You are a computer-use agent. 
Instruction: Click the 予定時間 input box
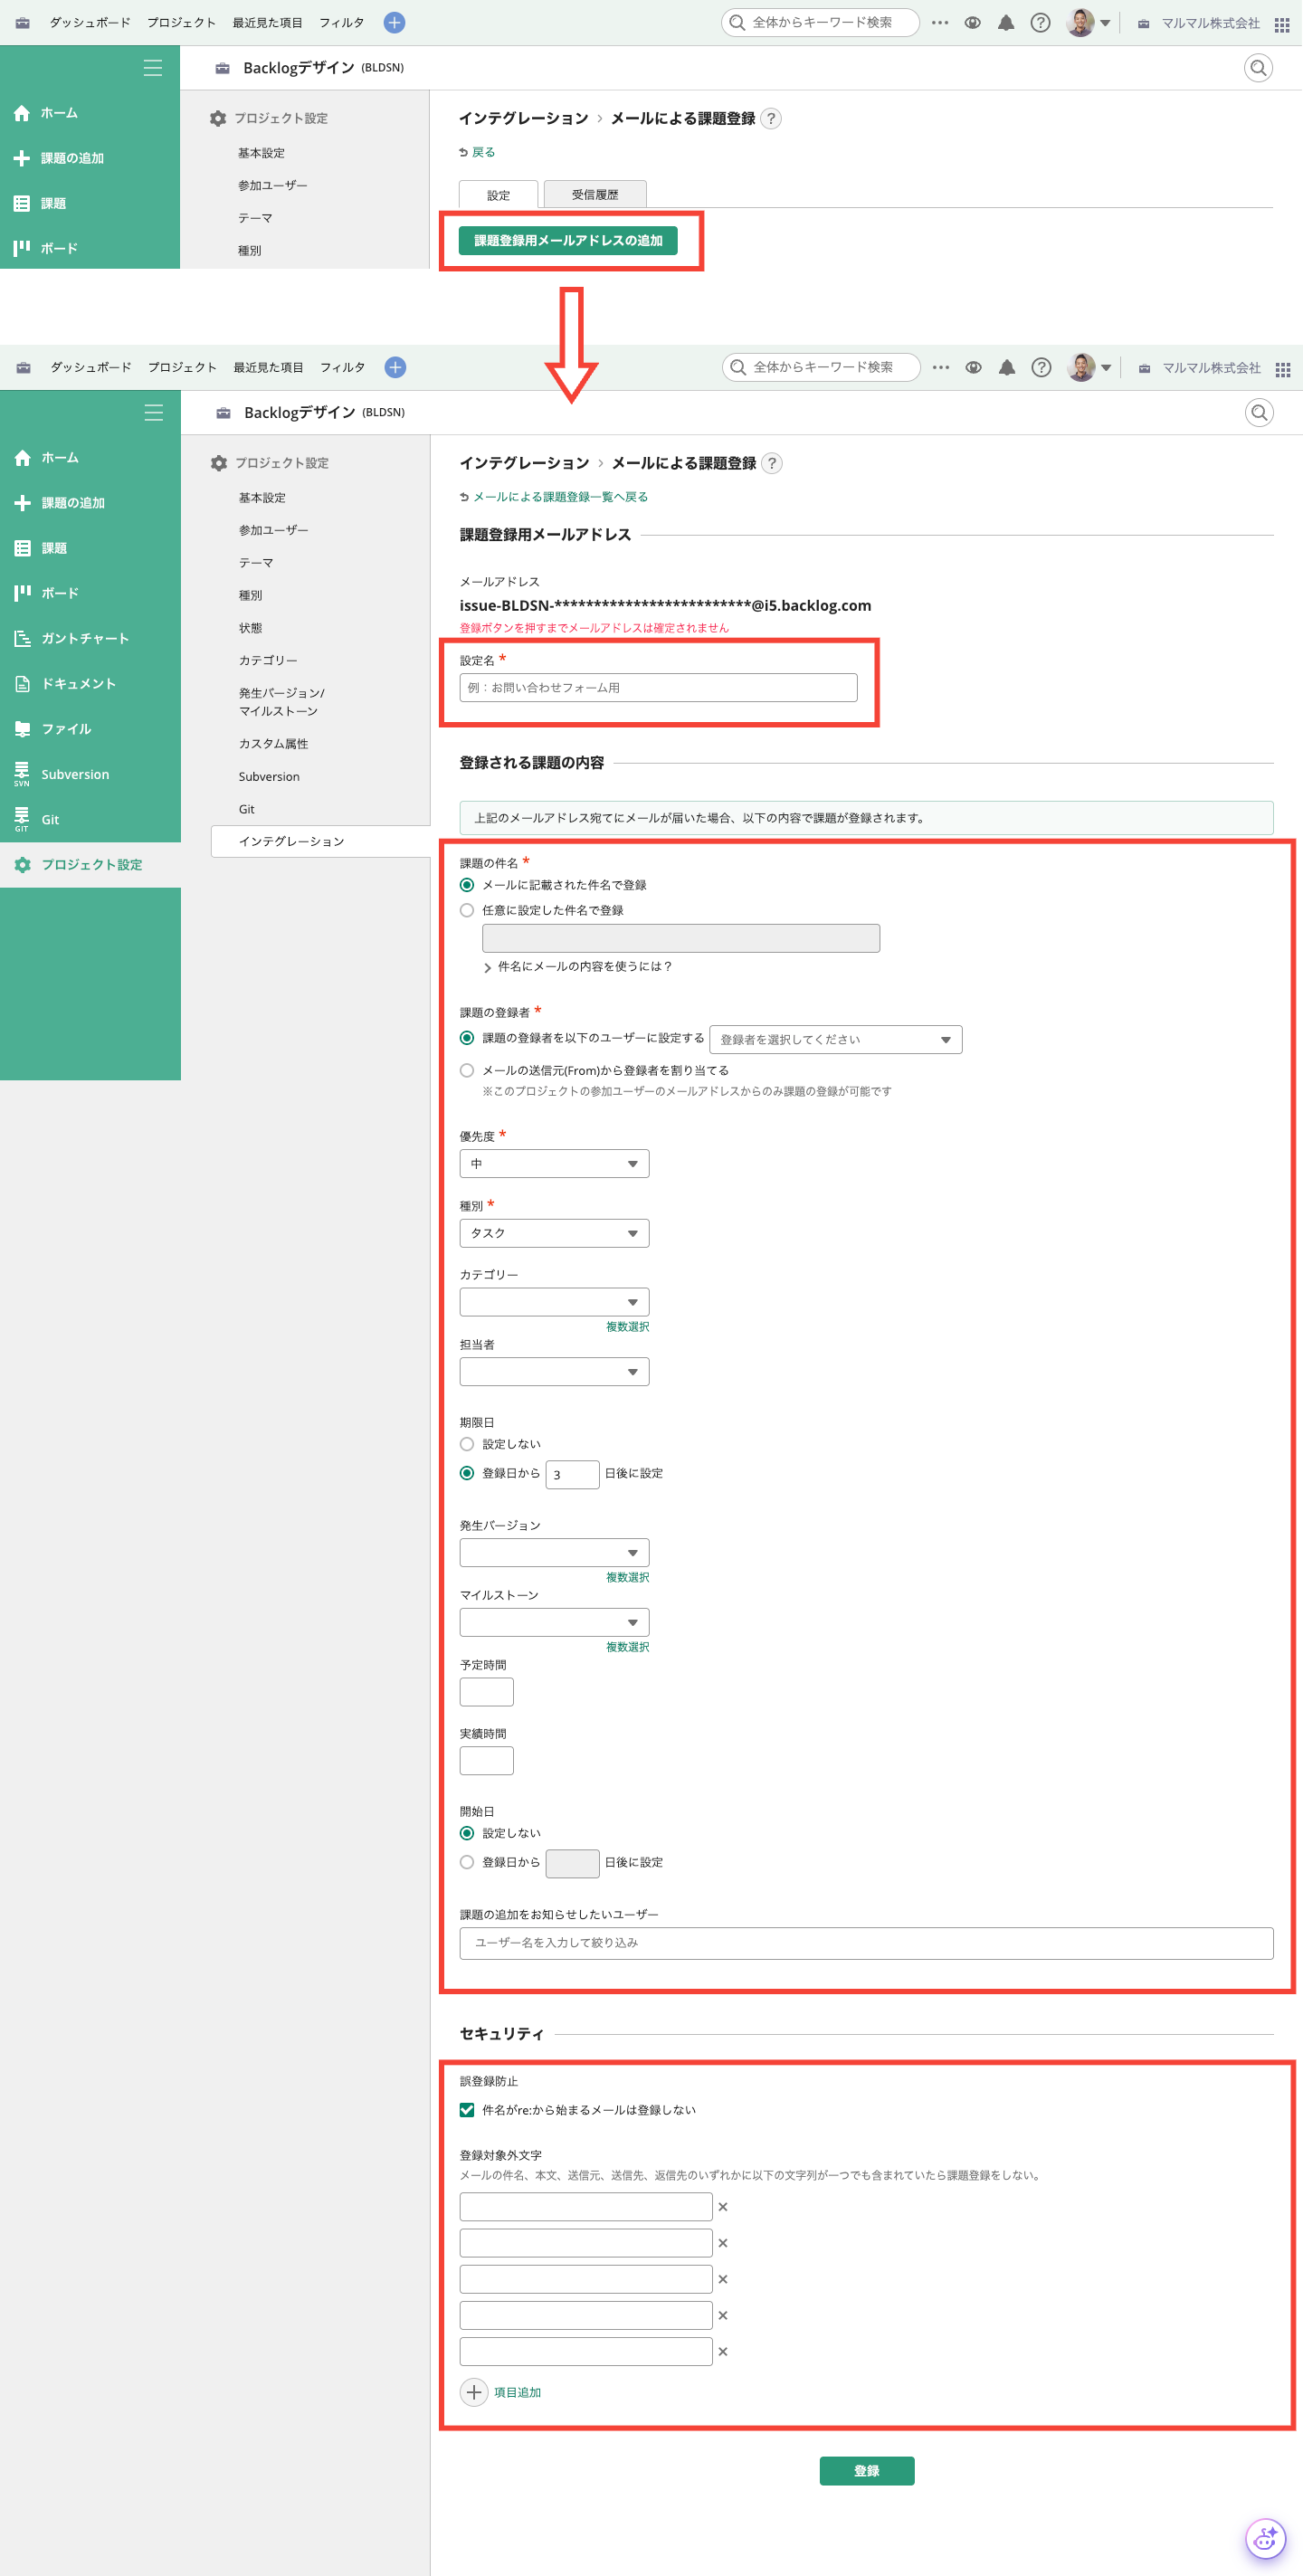pyautogui.click(x=487, y=1692)
